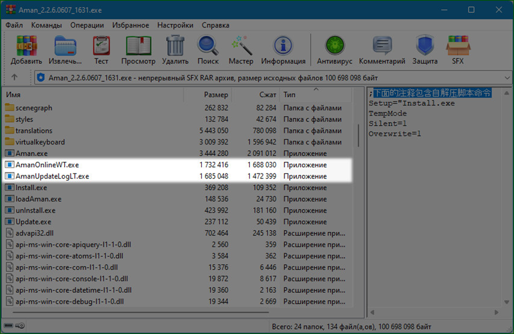Open the Команды menu

(46, 25)
